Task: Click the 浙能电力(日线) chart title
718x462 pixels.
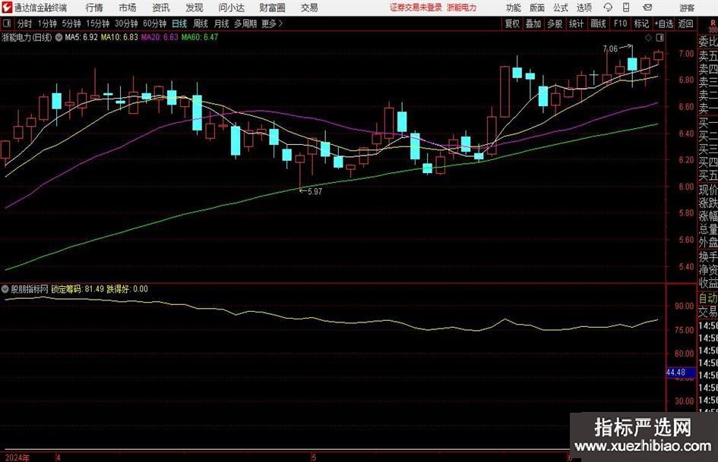Action: click(x=27, y=37)
